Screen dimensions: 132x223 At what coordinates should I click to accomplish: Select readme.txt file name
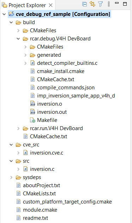tap(35, 218)
